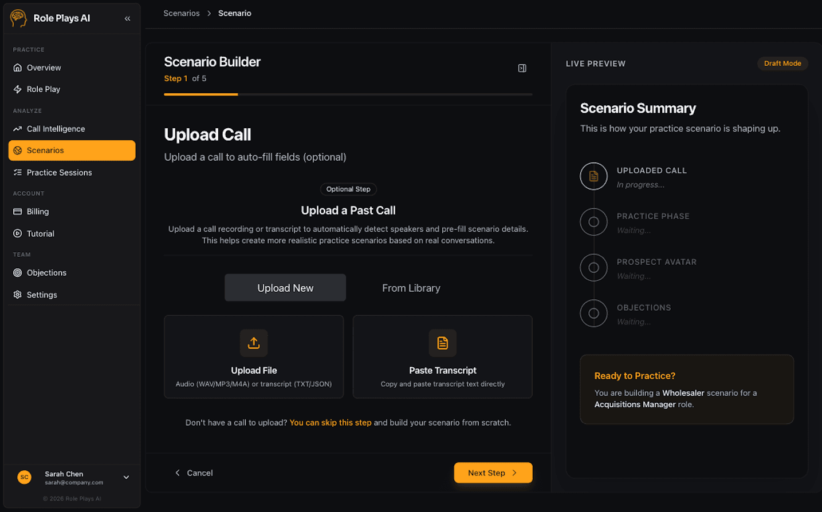Click the Tutorial clock icon

pyautogui.click(x=18, y=233)
